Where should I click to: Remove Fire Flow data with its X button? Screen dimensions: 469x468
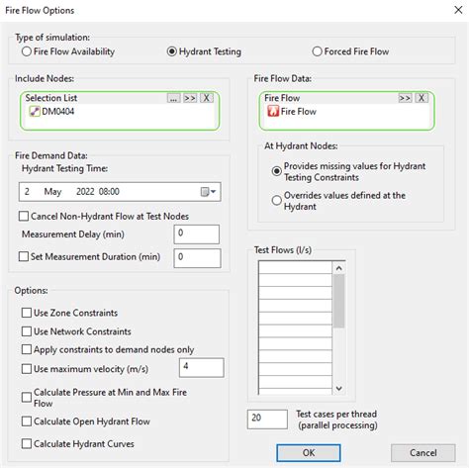click(422, 98)
